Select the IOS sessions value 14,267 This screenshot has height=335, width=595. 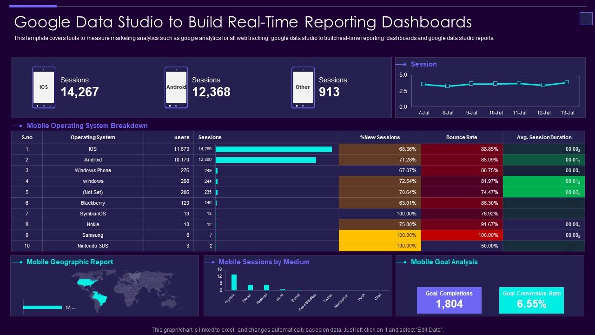click(80, 92)
